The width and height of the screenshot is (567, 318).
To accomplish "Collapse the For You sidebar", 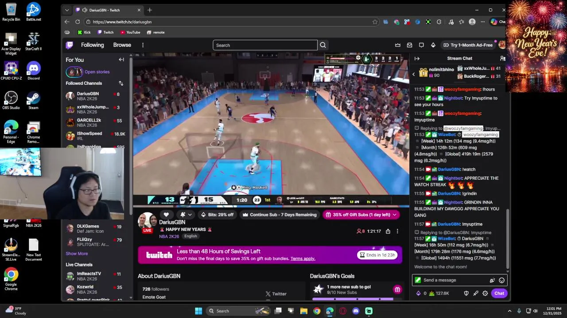I will (x=121, y=60).
